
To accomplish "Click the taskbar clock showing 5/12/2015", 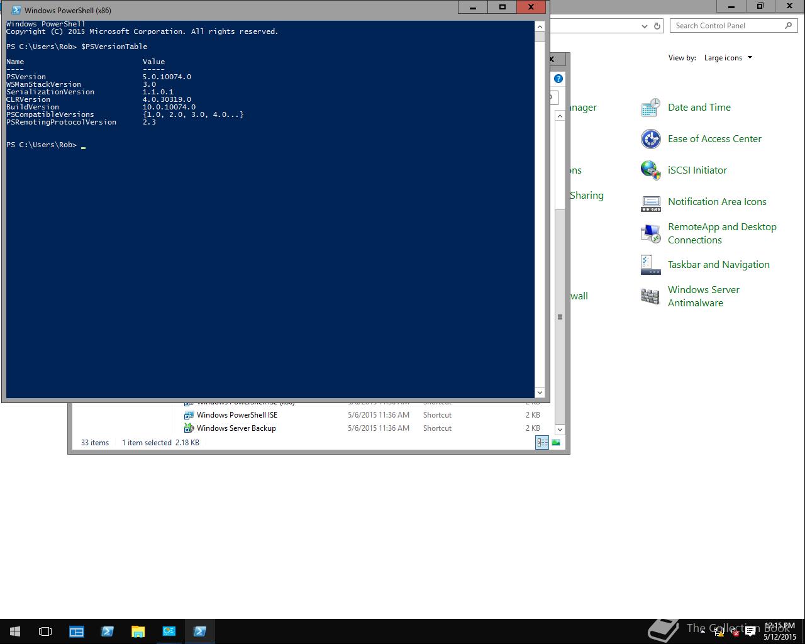I will (x=780, y=631).
